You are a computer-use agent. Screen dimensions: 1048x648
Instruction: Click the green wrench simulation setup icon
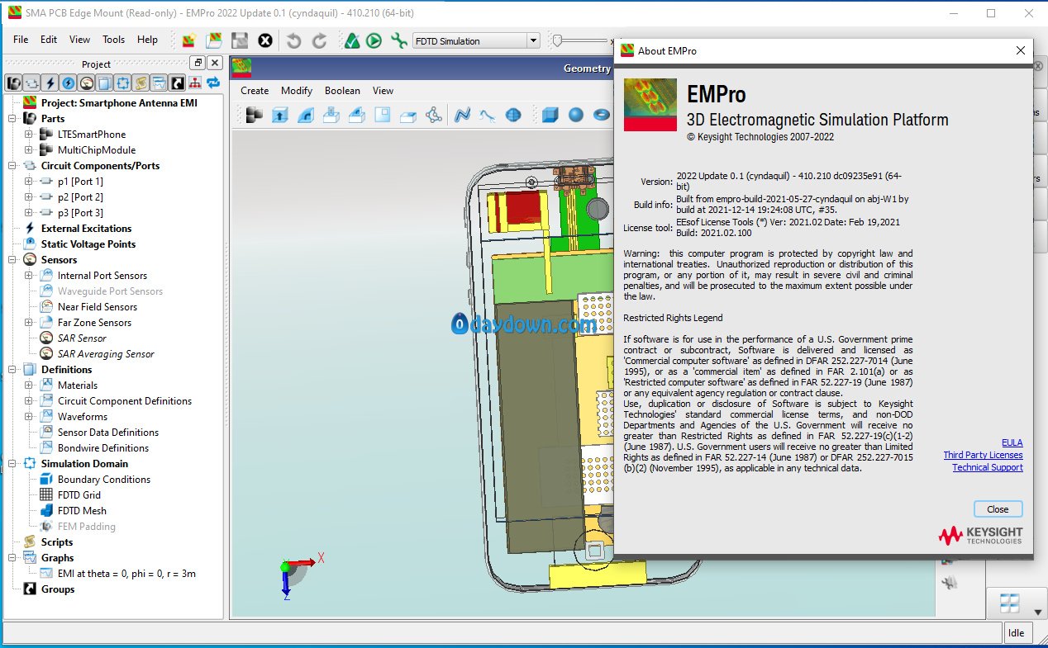pos(399,40)
